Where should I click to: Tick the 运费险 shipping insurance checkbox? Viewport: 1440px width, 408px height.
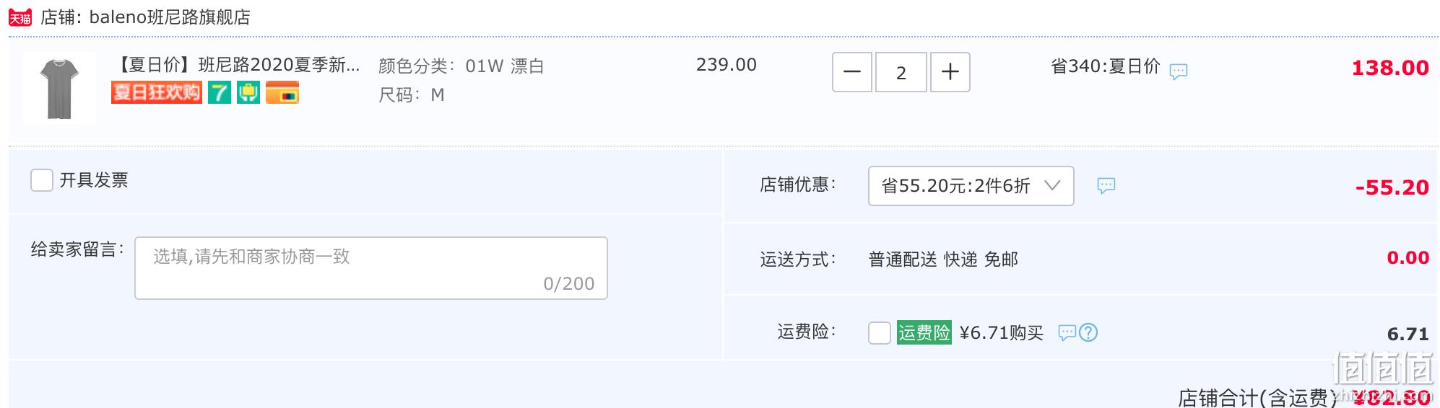(x=880, y=333)
